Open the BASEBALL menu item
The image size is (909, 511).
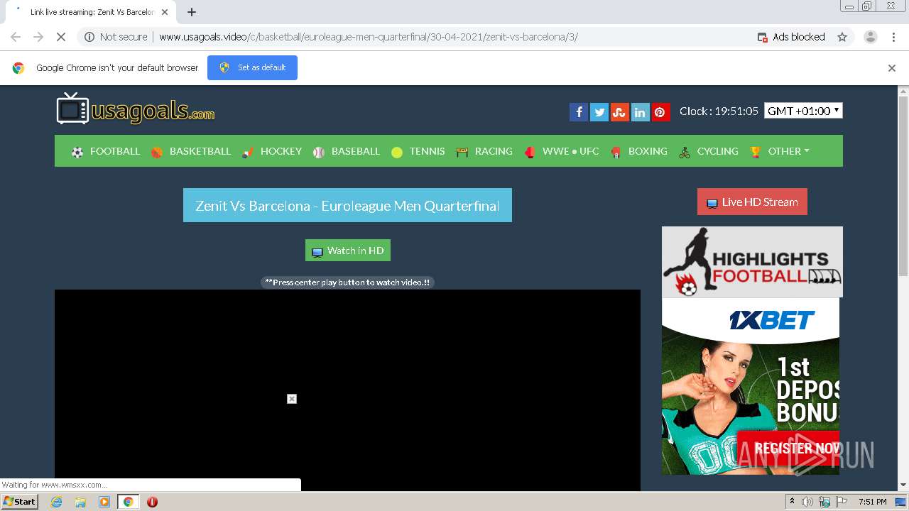pos(347,151)
